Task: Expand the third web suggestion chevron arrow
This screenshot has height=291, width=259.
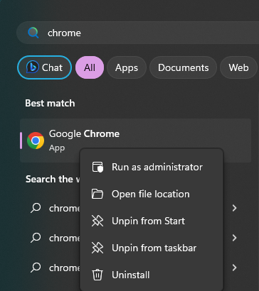Action: pos(234,268)
